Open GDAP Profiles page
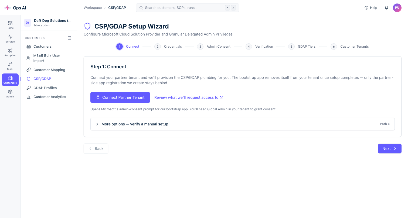 tap(49, 88)
